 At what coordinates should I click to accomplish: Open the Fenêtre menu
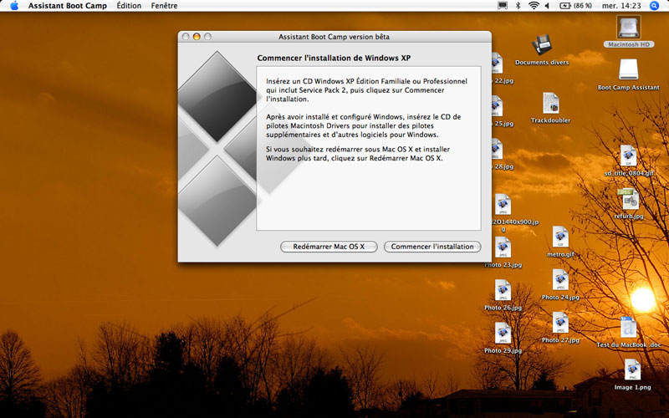(164, 6)
